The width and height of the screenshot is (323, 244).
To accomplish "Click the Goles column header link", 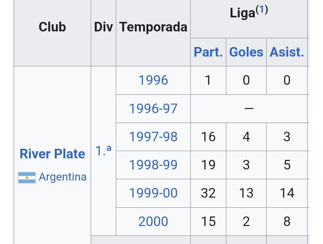I will [246, 52].
